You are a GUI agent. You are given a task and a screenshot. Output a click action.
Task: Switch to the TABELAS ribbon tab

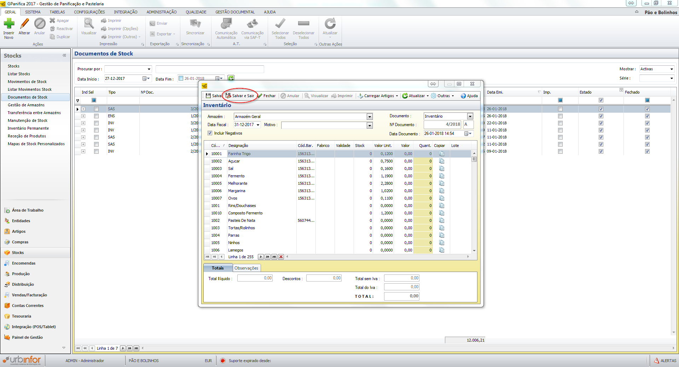point(57,12)
